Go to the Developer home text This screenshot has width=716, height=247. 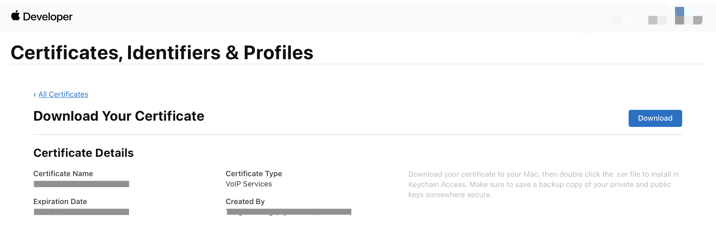48,17
